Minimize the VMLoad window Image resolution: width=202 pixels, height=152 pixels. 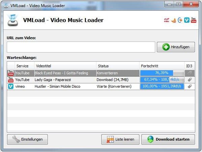[x=169, y=4]
